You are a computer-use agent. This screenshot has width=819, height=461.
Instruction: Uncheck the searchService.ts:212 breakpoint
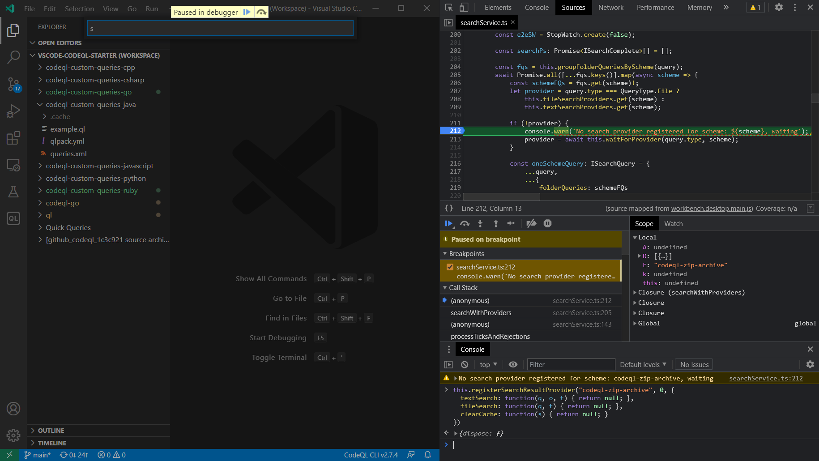pos(450,267)
